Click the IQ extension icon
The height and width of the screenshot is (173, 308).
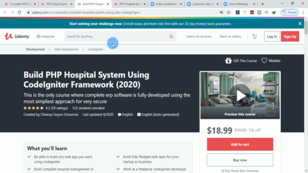click(x=266, y=12)
